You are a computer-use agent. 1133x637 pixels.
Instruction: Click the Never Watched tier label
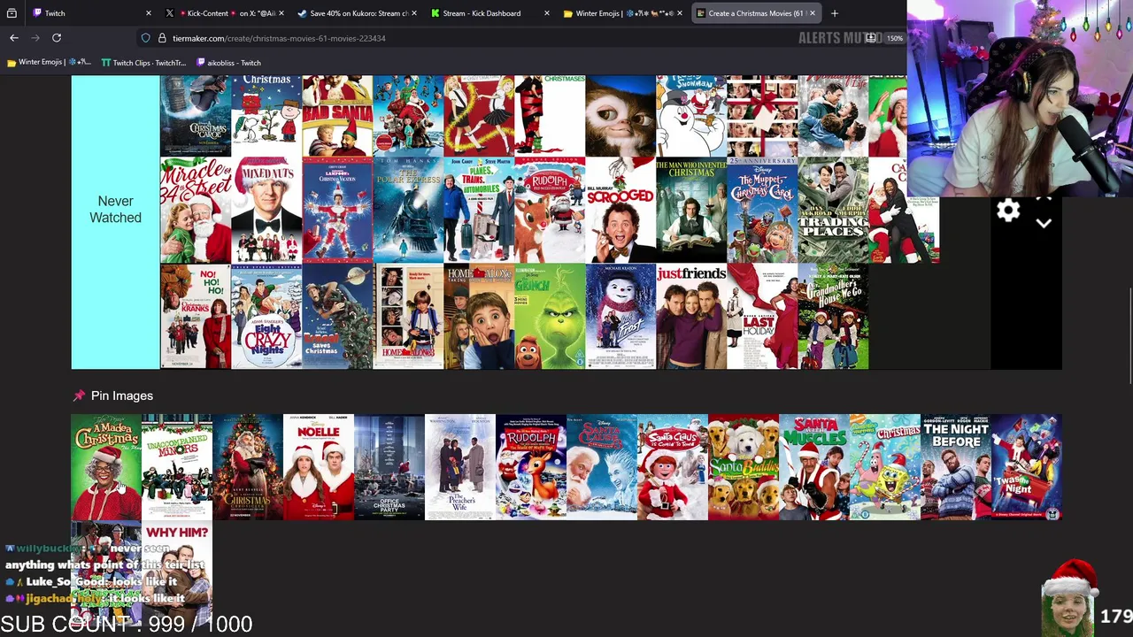[x=115, y=210]
